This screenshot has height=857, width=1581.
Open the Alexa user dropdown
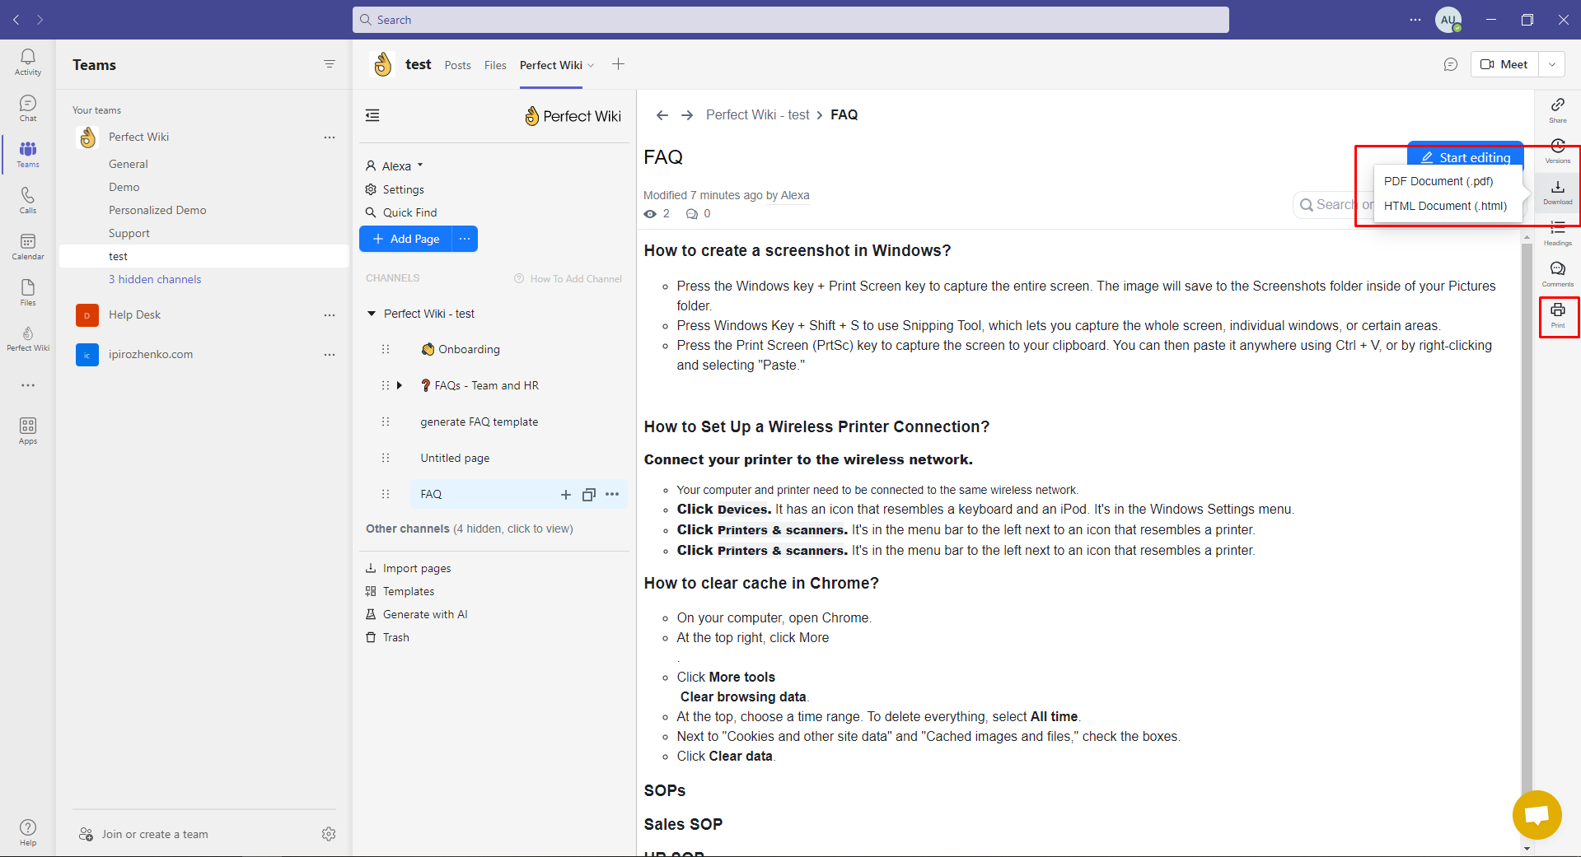coord(394,165)
